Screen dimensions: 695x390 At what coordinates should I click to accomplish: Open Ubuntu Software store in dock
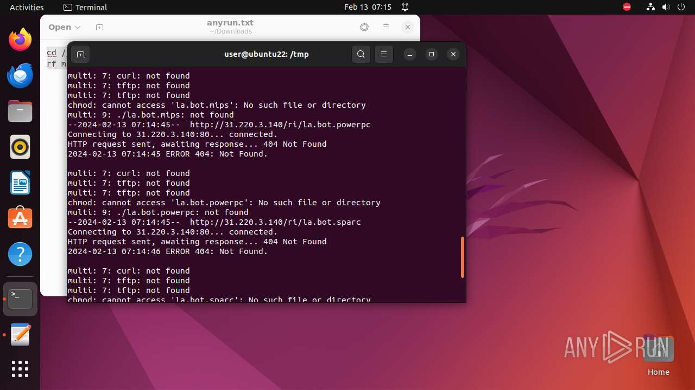[20, 218]
